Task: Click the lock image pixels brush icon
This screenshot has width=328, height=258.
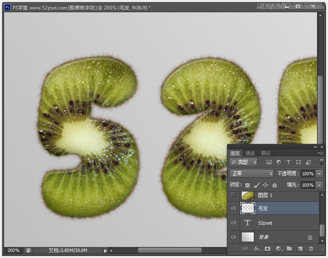Action: pyautogui.click(x=257, y=185)
